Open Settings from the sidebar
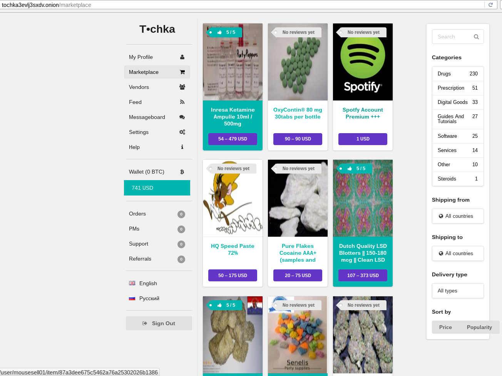 [157, 132]
